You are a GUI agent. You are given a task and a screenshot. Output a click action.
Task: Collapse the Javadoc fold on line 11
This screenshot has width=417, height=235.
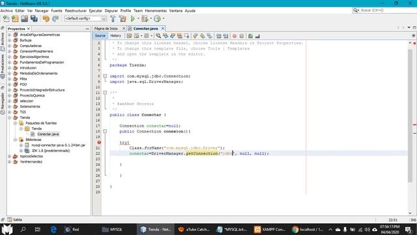tap(105, 93)
